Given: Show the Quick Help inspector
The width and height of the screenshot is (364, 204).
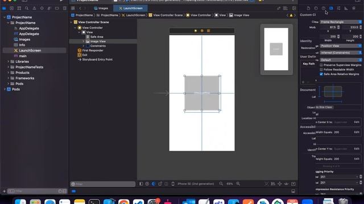Looking at the screenshot, I should 324,8.
